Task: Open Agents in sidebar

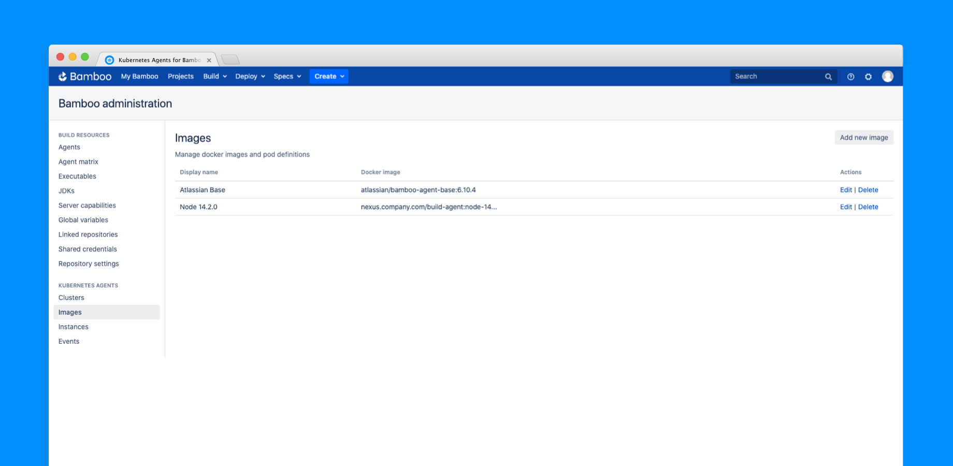Action: coord(69,147)
